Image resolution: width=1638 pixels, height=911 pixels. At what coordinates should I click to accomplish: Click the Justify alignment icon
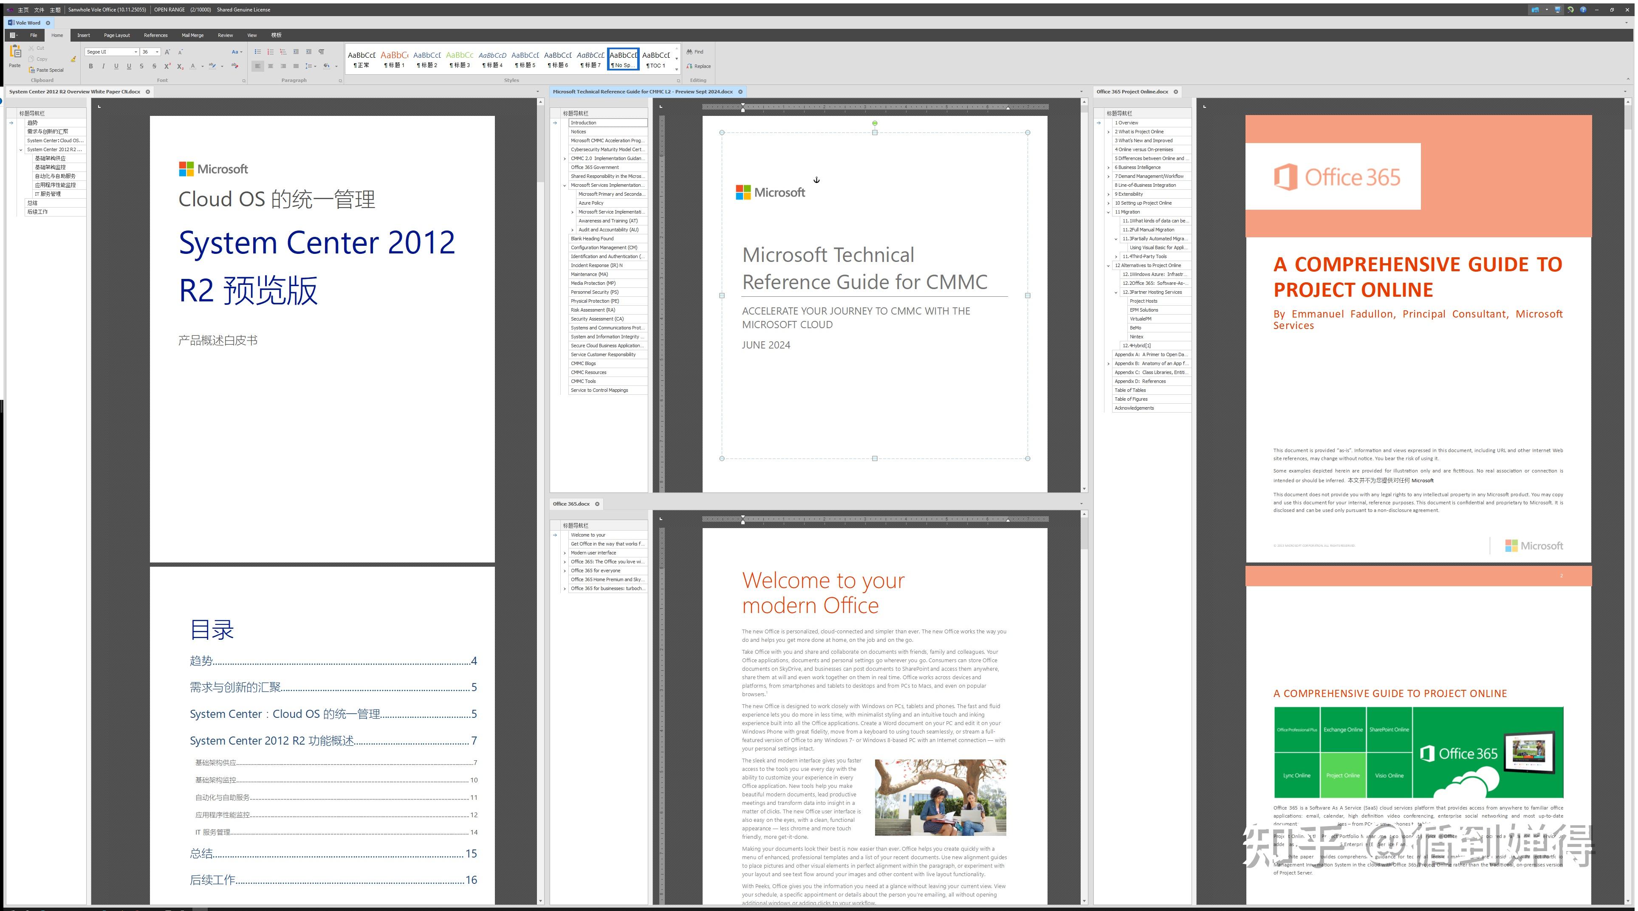pyautogui.click(x=296, y=66)
